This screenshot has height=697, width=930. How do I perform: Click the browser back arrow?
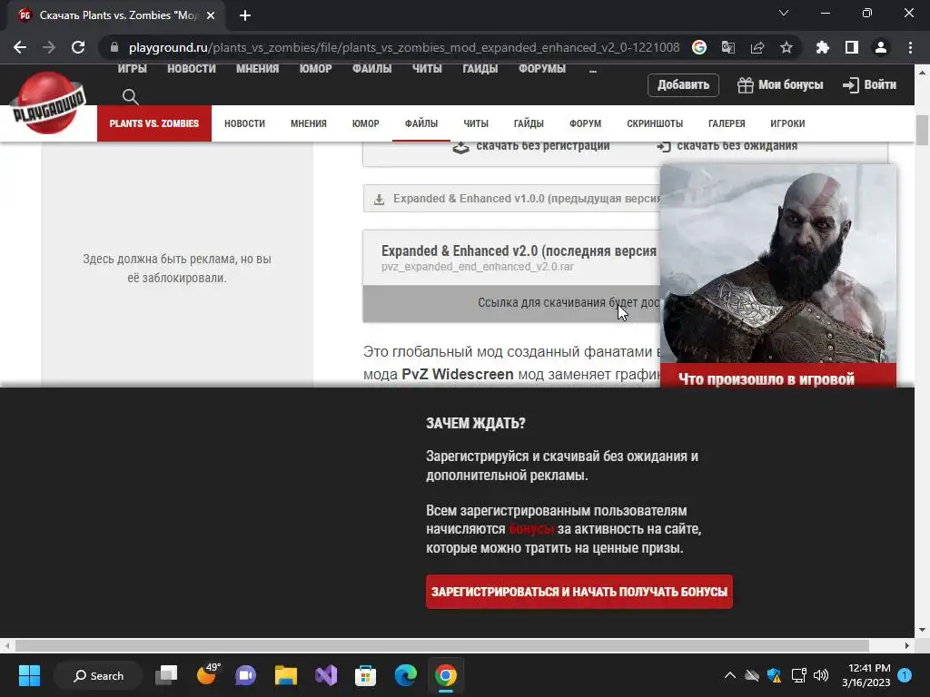20,47
